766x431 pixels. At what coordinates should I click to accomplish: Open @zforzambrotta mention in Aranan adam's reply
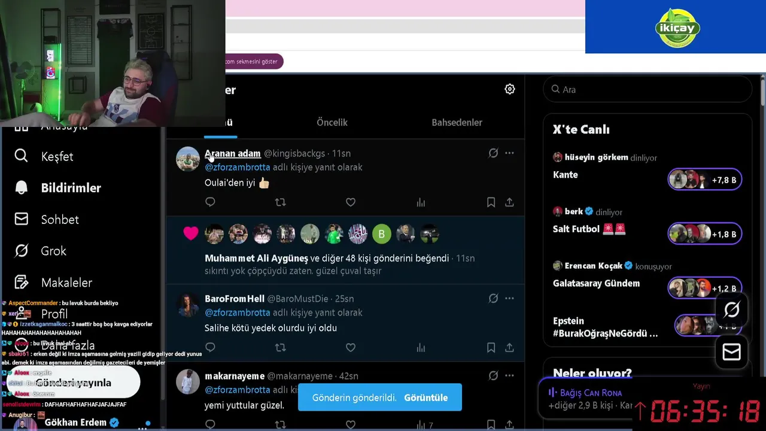click(x=238, y=167)
